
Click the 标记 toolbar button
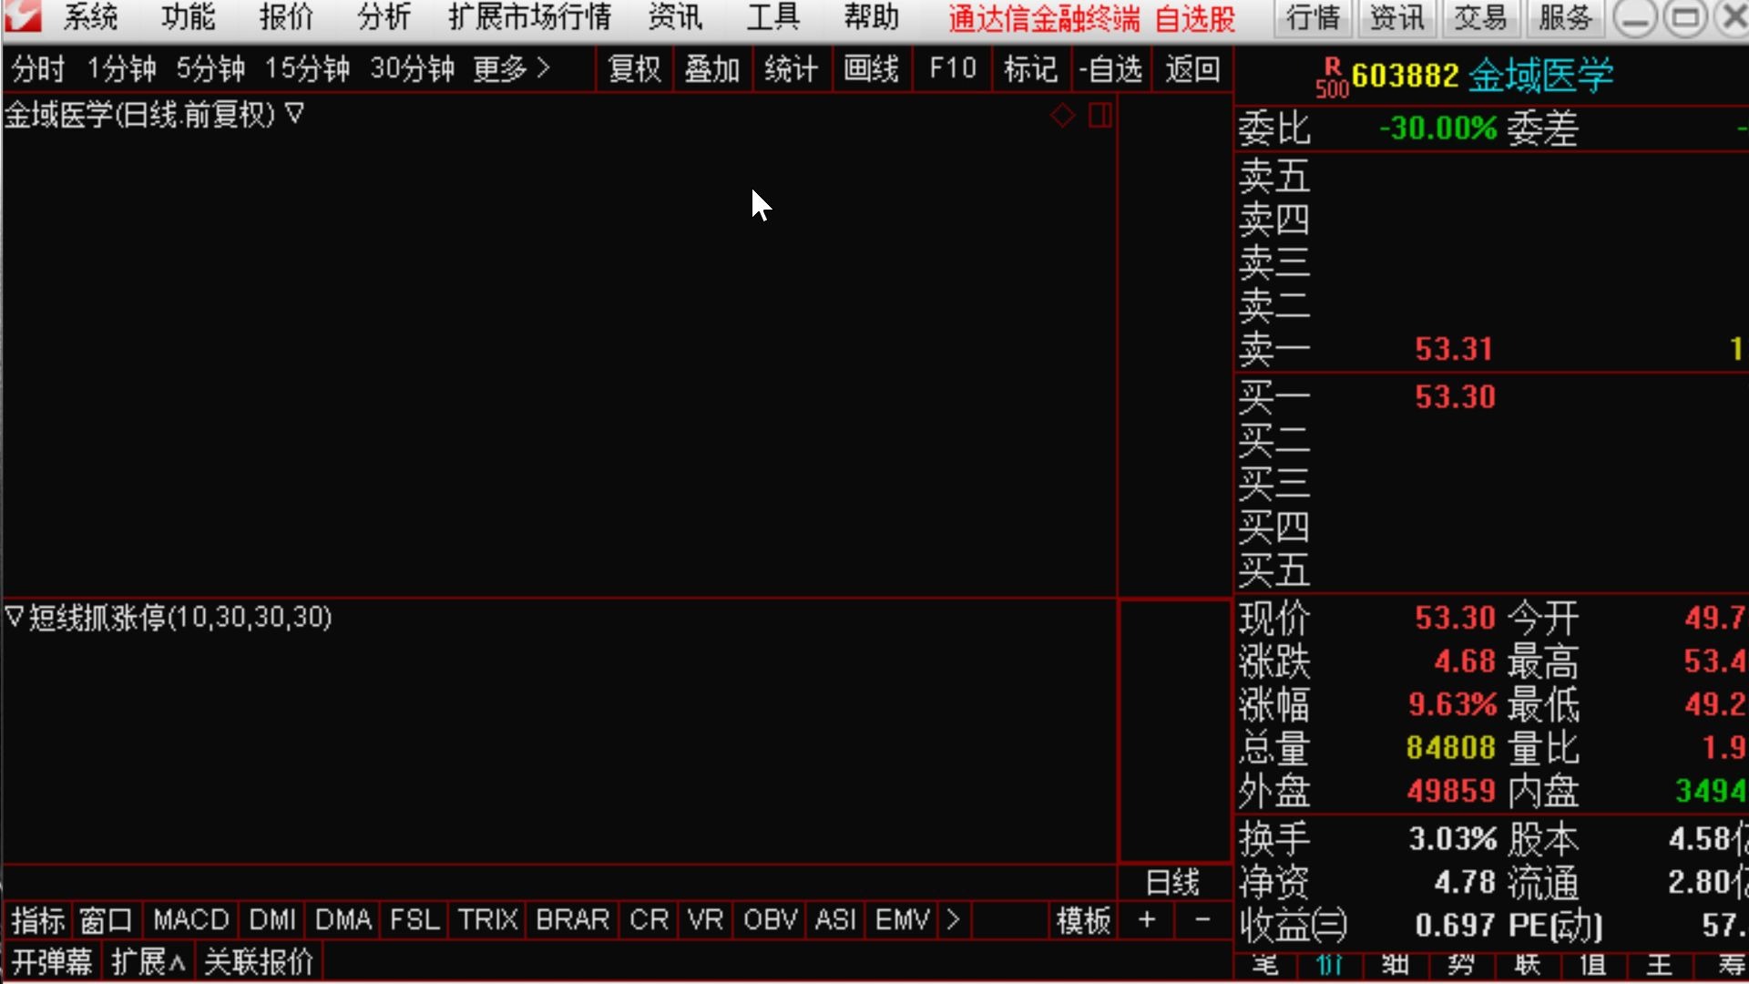1030,69
